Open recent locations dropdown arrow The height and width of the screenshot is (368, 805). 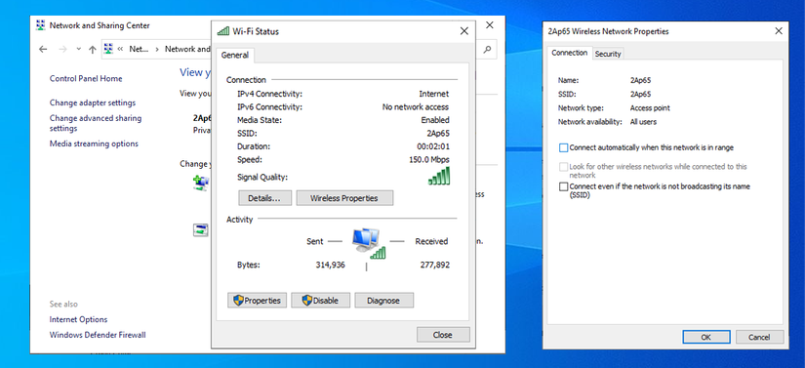tap(79, 49)
